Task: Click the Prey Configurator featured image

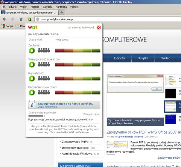Action: click(135, 83)
